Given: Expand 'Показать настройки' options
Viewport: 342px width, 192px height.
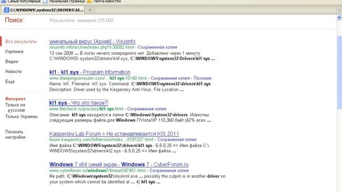Looking at the screenshot, I should [15, 134].
